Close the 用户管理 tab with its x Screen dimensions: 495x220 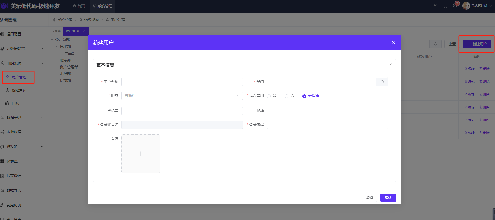(x=84, y=31)
